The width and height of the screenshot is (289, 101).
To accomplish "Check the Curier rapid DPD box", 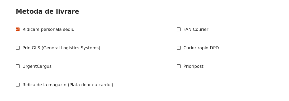I will click(x=179, y=48).
